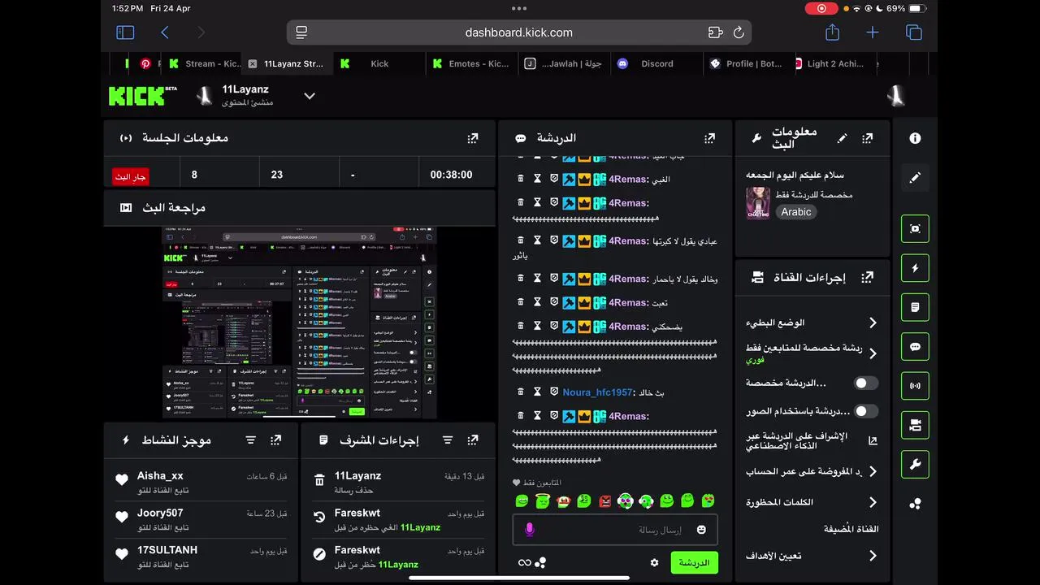Pop out the معلومات البث panel
The image size is (1040, 585).
[867, 138]
